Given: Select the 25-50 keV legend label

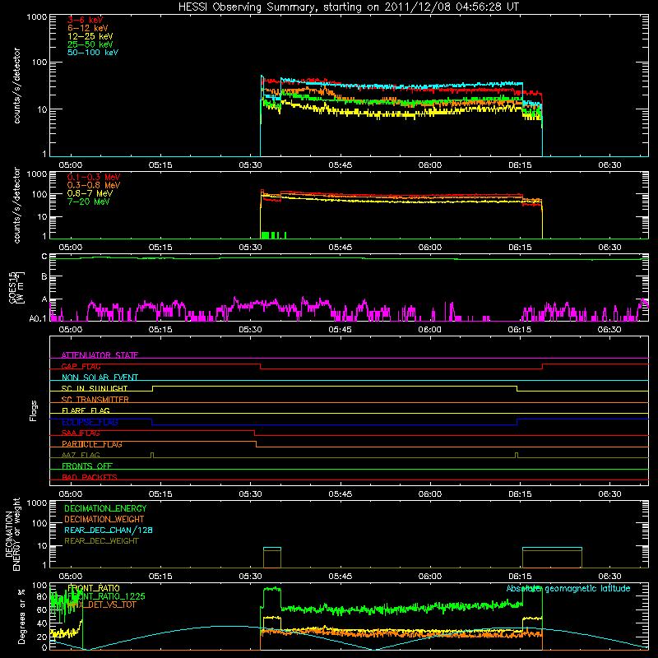Looking at the screenshot, I should point(90,44).
